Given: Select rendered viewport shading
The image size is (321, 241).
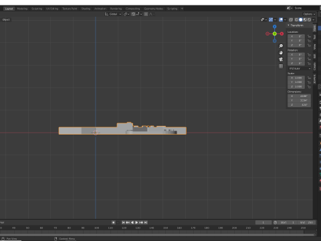Looking at the screenshot, I should (309, 19).
